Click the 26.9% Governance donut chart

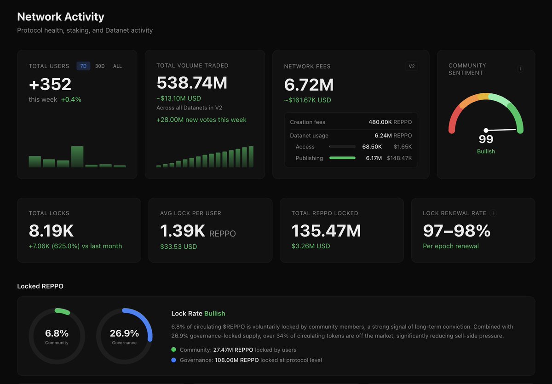click(124, 336)
